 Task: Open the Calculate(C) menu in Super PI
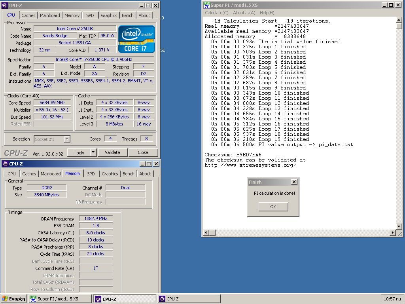(217, 13)
